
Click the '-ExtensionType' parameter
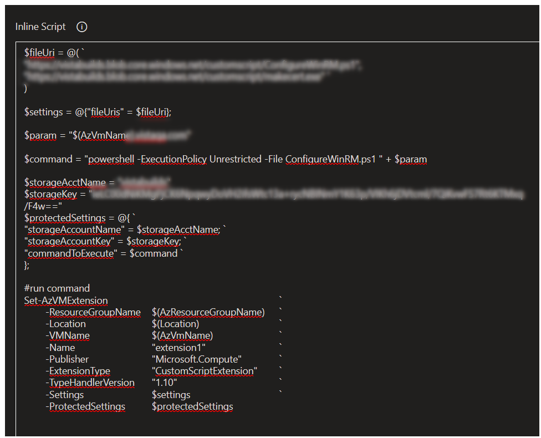click(x=78, y=371)
